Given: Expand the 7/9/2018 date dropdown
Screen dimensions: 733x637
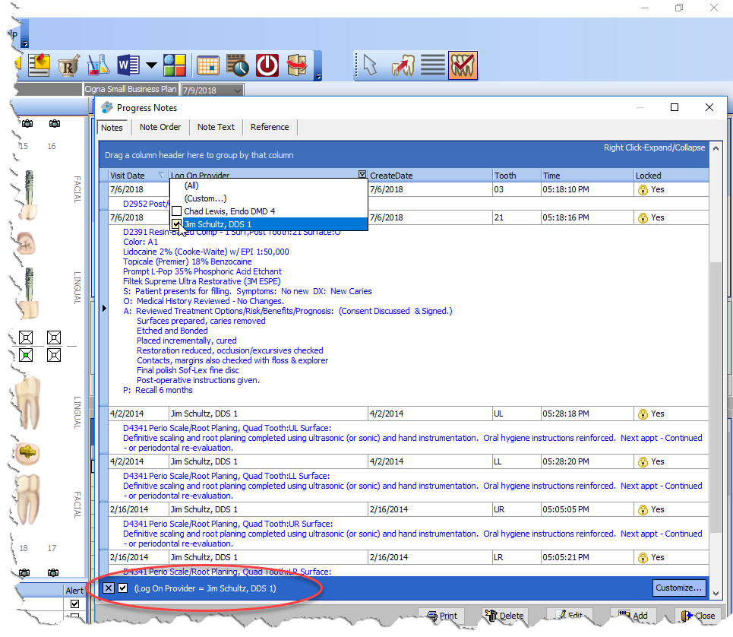Looking at the screenshot, I should click(239, 90).
